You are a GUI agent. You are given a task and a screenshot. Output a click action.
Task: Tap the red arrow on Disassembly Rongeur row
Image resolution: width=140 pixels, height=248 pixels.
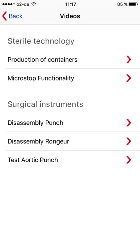[129, 141]
